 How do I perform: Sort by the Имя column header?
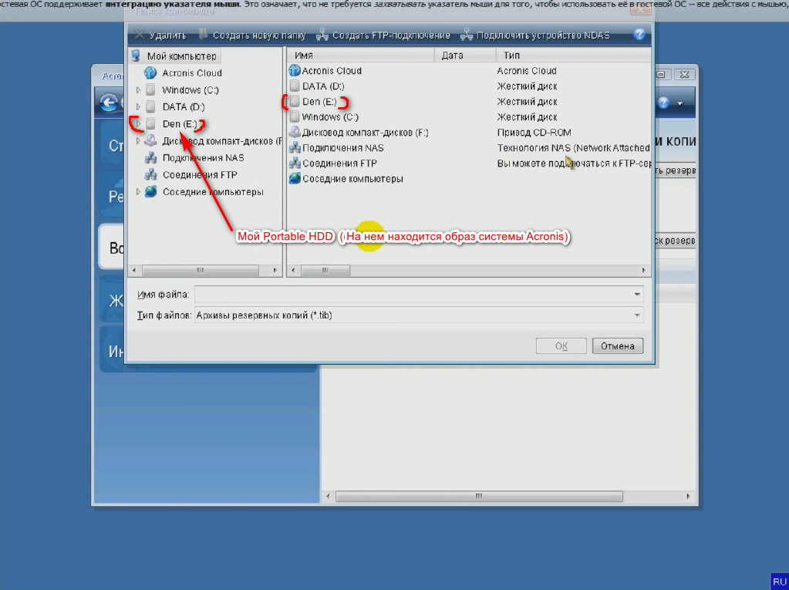(x=360, y=56)
